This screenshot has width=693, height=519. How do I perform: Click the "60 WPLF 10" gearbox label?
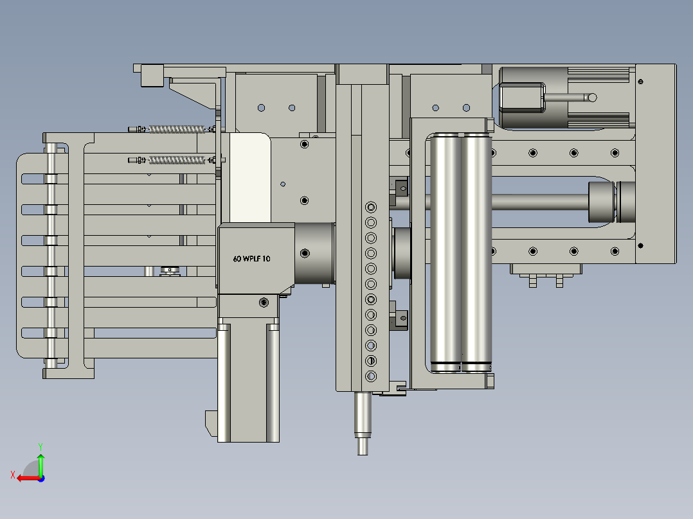tap(251, 259)
